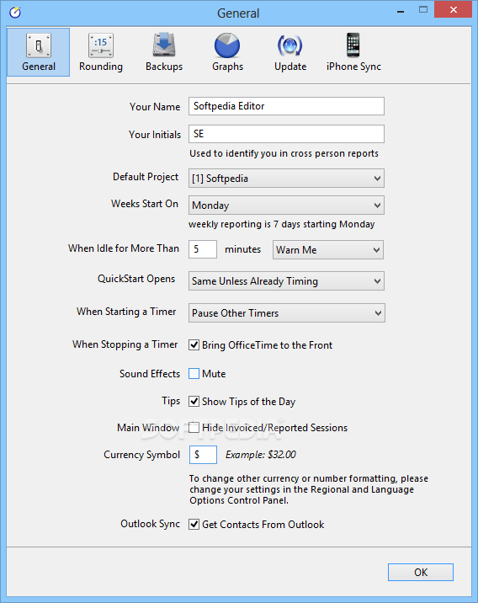Enable the Mute sound effects checkbox
Image resolution: width=478 pixels, height=603 pixels.
point(194,374)
